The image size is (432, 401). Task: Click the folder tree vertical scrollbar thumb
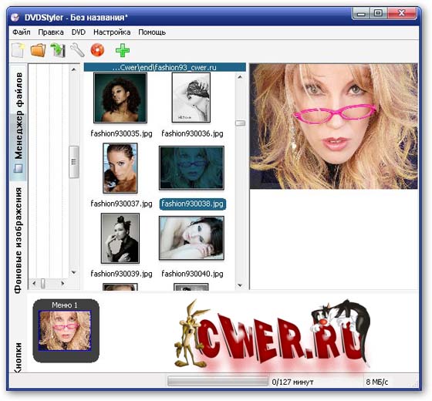point(74,162)
